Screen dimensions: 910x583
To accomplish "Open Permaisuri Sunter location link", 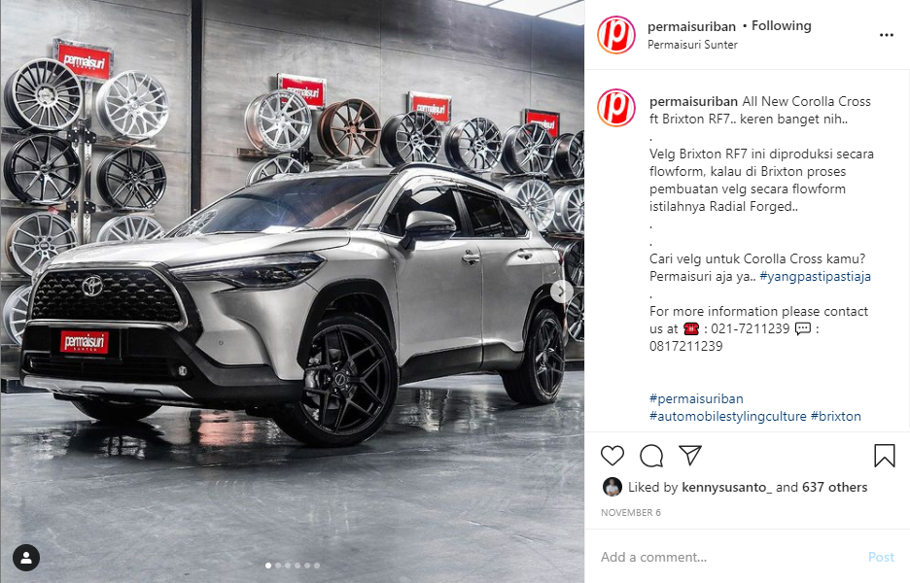I will (692, 45).
